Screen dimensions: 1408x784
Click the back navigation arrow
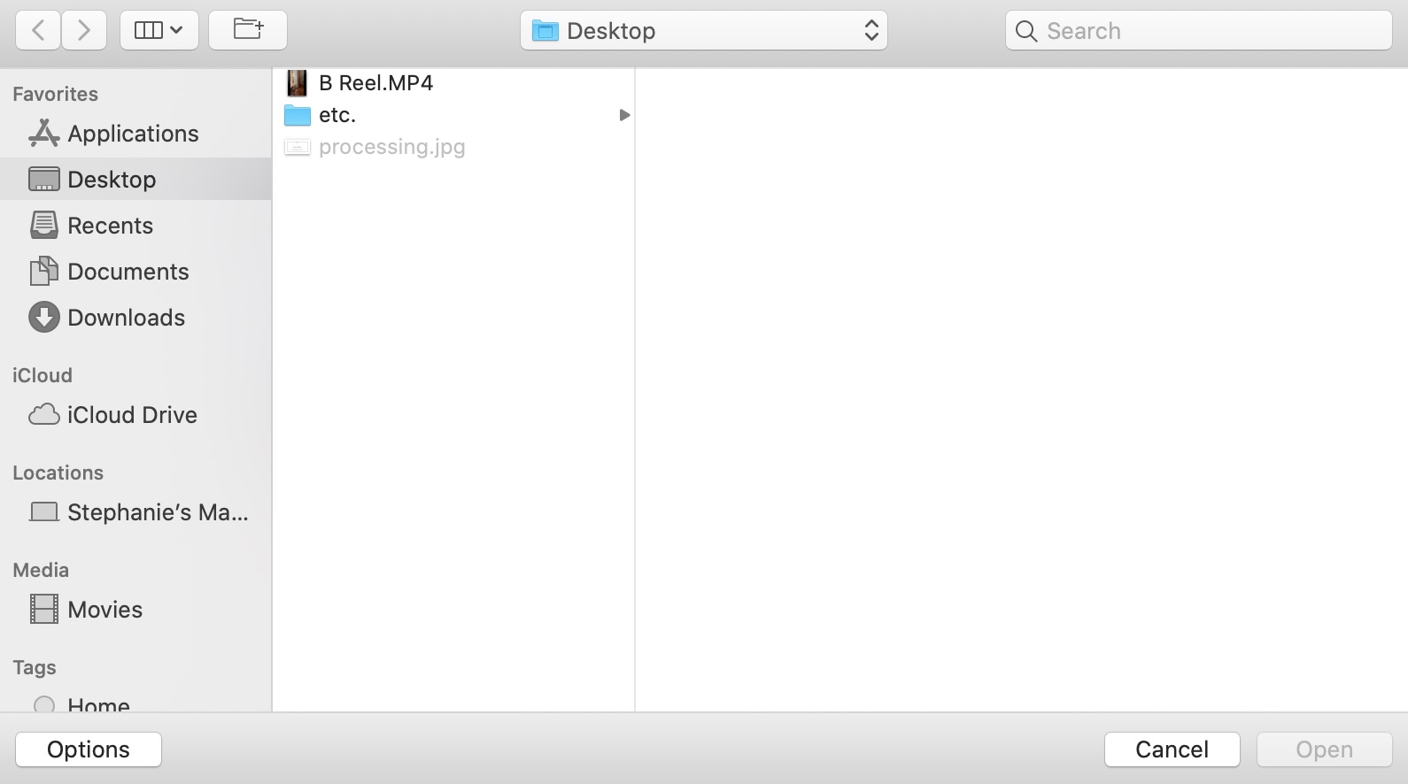tap(38, 31)
